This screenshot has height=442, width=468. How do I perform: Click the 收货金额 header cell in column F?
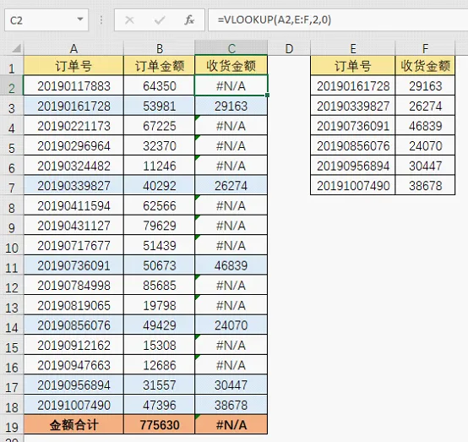point(425,65)
